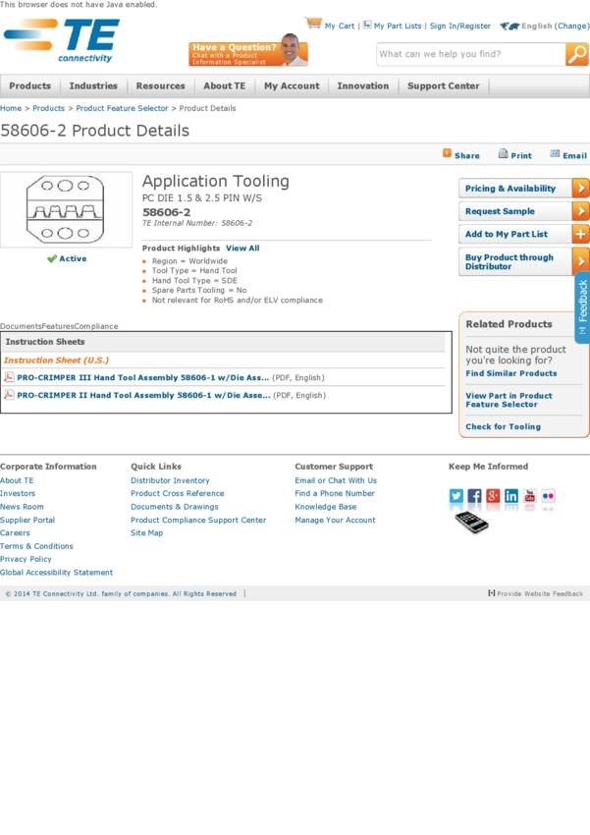Expand View All product highlights

point(242,249)
